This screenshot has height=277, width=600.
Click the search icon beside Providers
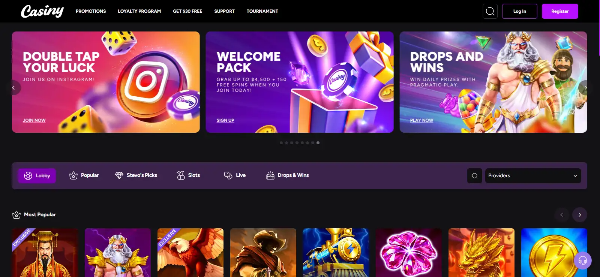[474, 176]
